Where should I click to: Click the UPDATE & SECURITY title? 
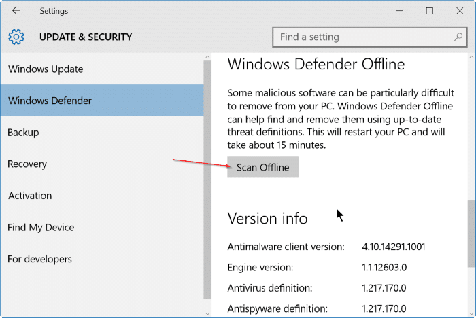click(86, 37)
